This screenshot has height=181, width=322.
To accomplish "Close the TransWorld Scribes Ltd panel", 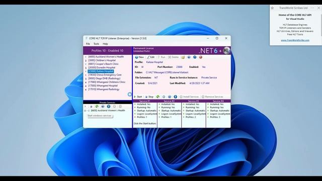I will (x=318, y=8).
